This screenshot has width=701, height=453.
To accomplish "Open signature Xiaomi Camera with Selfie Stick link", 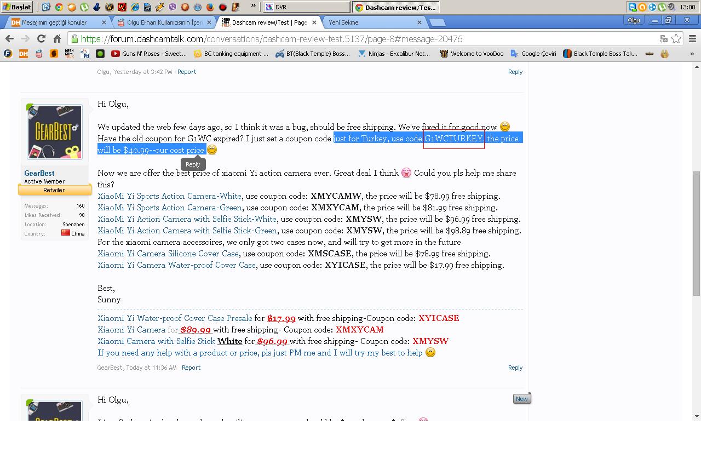I will [156, 341].
